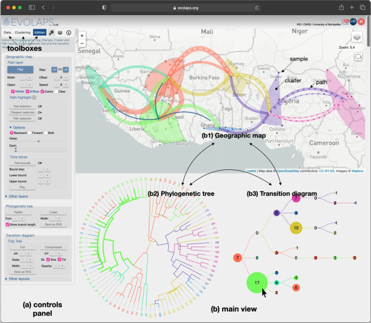
Task: Click the evolaps.org address bar
Action: 185,8
